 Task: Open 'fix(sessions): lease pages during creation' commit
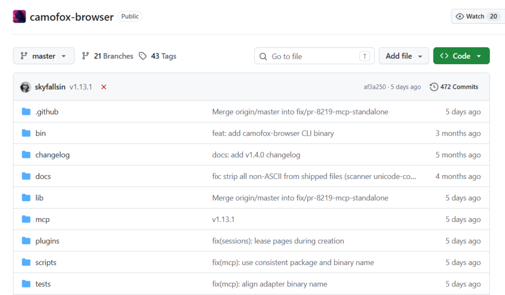click(278, 241)
